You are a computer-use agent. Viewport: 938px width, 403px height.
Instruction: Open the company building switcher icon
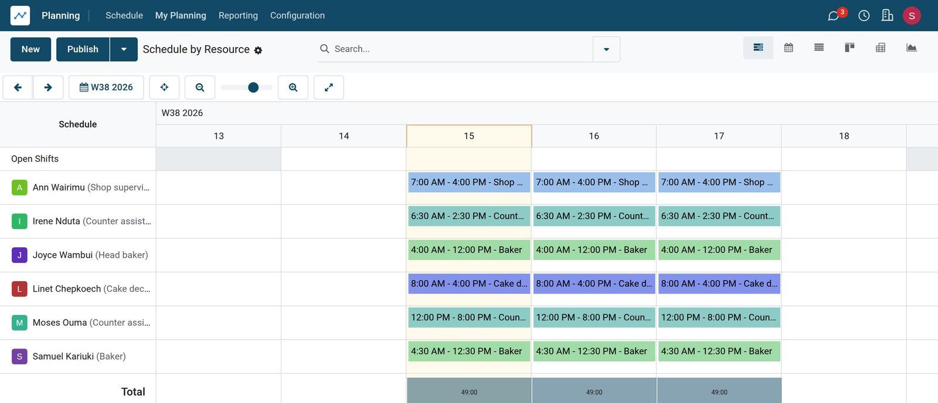click(888, 15)
